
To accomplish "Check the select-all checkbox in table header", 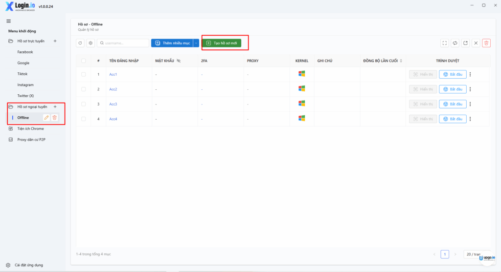I will [84, 61].
